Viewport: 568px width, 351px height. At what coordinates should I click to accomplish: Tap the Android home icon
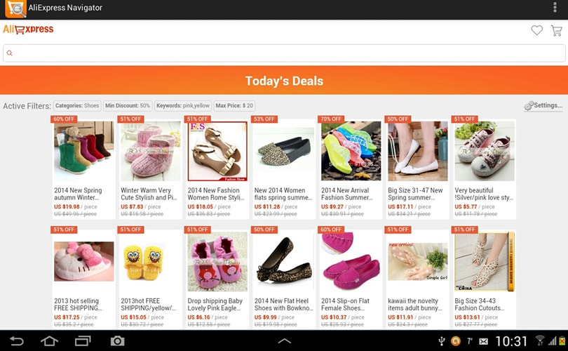49,341
